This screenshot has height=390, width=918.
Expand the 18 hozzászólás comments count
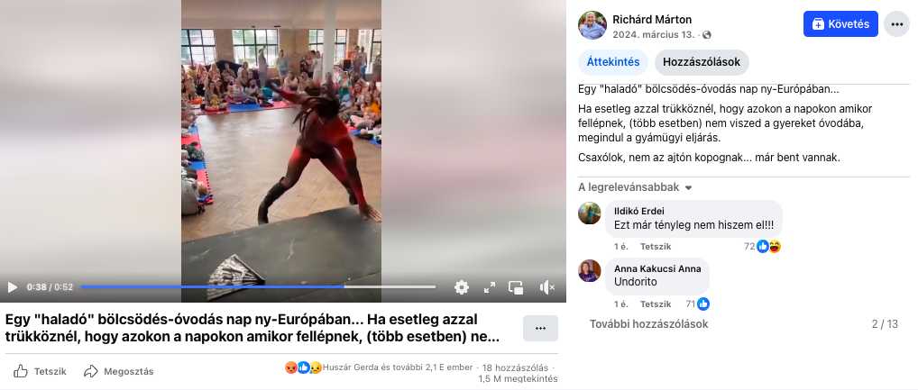[x=515, y=367]
